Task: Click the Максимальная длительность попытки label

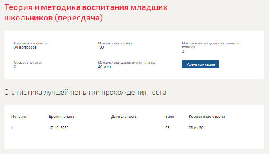Action: (127, 62)
